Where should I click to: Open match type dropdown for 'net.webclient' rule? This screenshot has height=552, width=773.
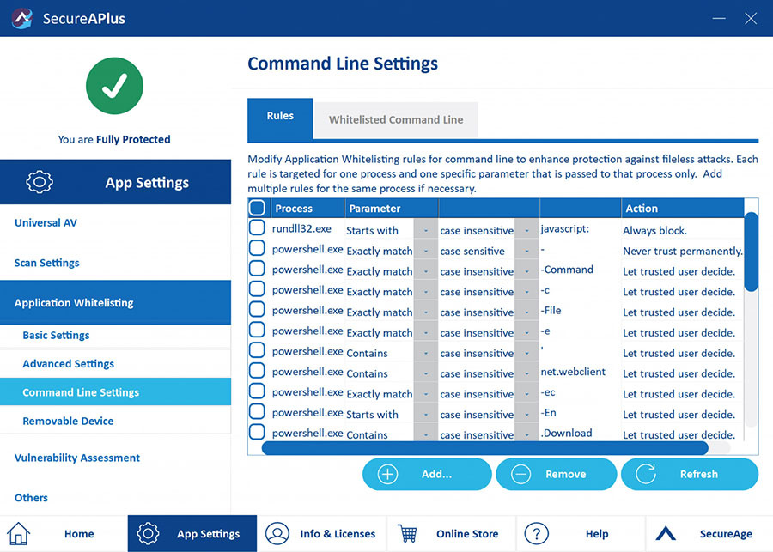click(426, 373)
